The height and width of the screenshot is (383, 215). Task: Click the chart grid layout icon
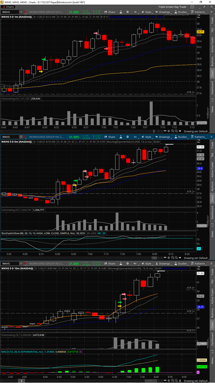(192, 7)
